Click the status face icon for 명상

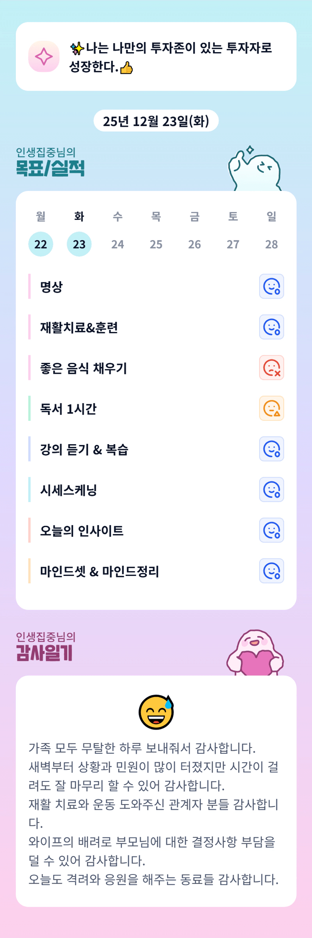pyautogui.click(x=271, y=286)
